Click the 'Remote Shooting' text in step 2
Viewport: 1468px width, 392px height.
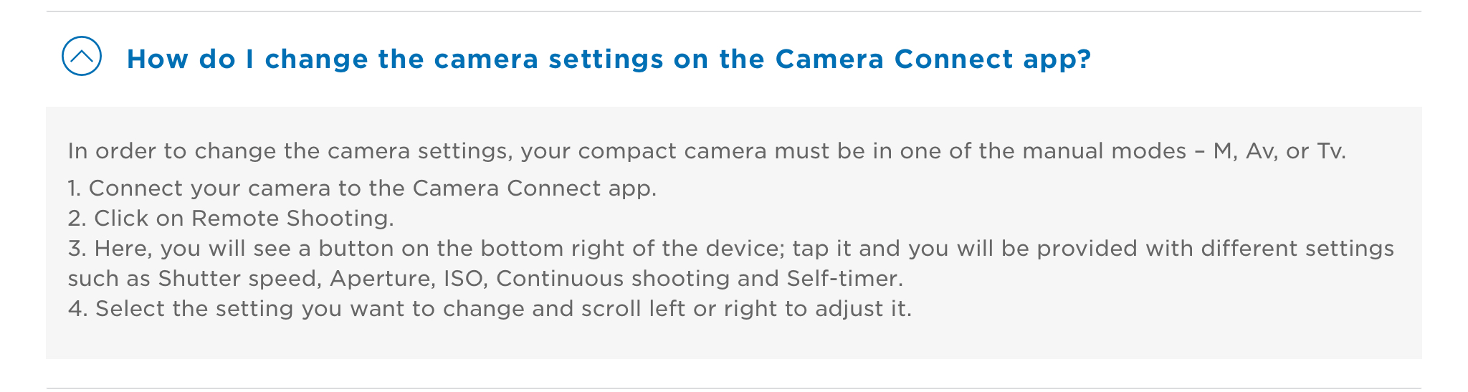click(292, 219)
